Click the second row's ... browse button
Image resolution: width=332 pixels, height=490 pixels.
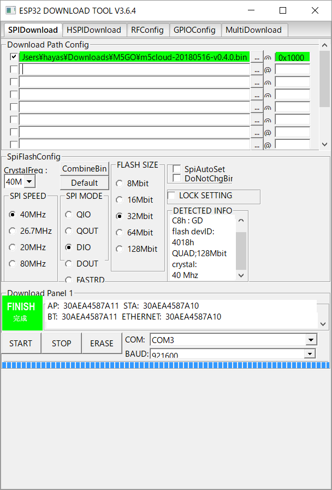257,70
